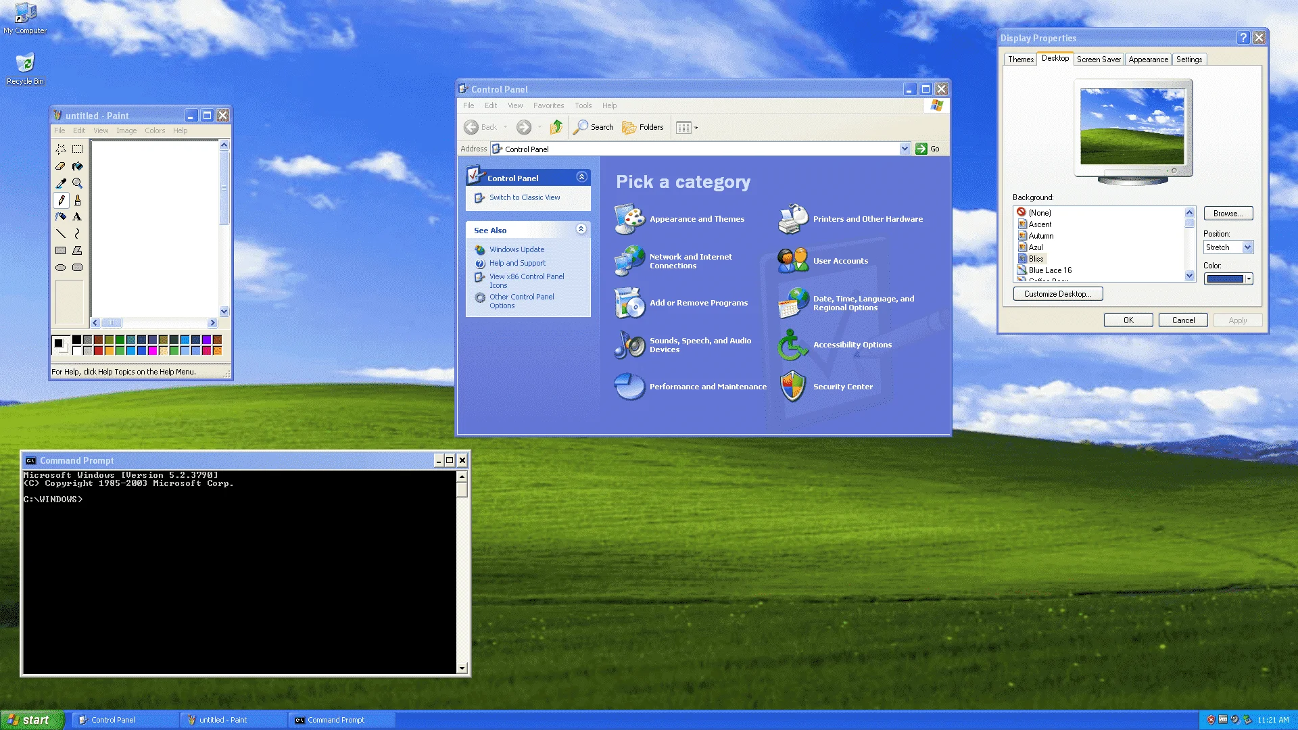
Task: Open the User Accounts category icon
Action: 792,261
